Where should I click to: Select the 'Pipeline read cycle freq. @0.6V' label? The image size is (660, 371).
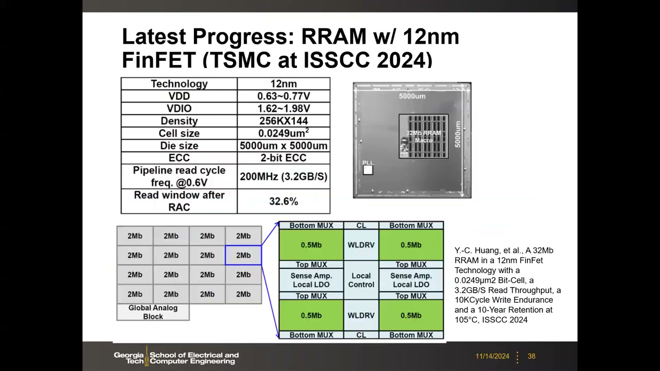click(179, 177)
